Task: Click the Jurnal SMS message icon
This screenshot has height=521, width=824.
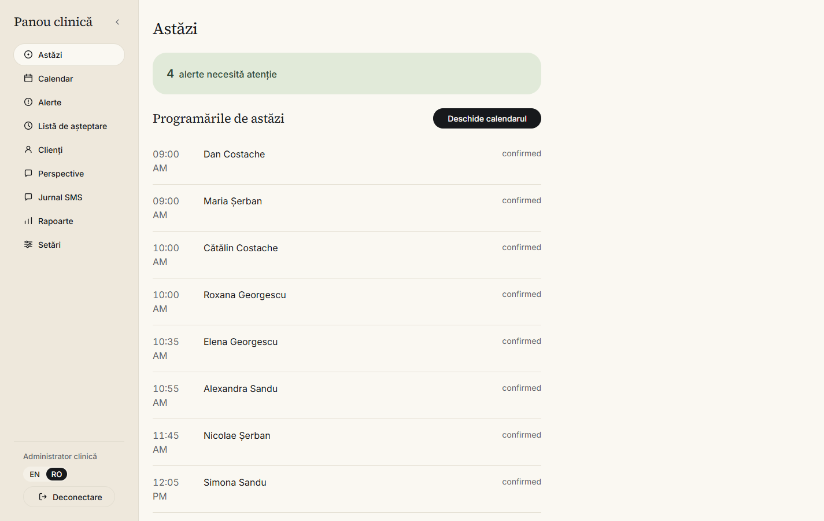Action: [28, 197]
